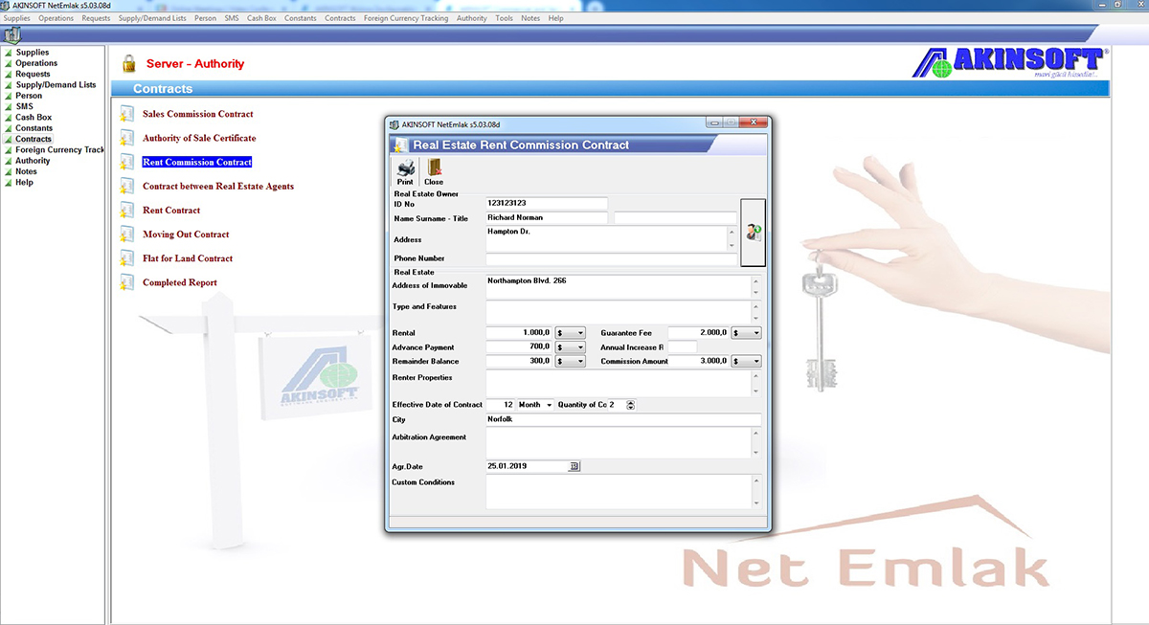Click the green icon beside Help in sidebar
The width and height of the screenshot is (1149, 625).
9,182
